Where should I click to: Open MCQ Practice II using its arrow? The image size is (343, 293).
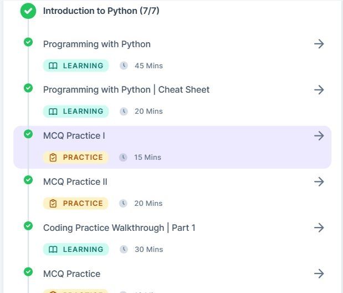pyautogui.click(x=319, y=181)
